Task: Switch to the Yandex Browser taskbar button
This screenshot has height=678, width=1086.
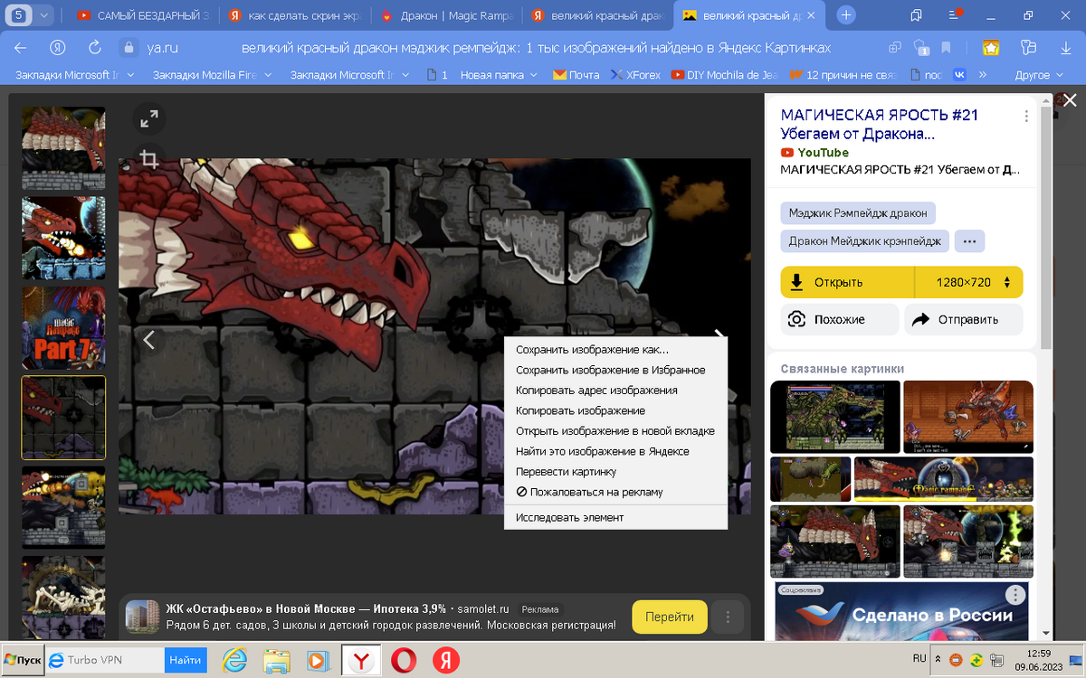Action: pyautogui.click(x=361, y=661)
